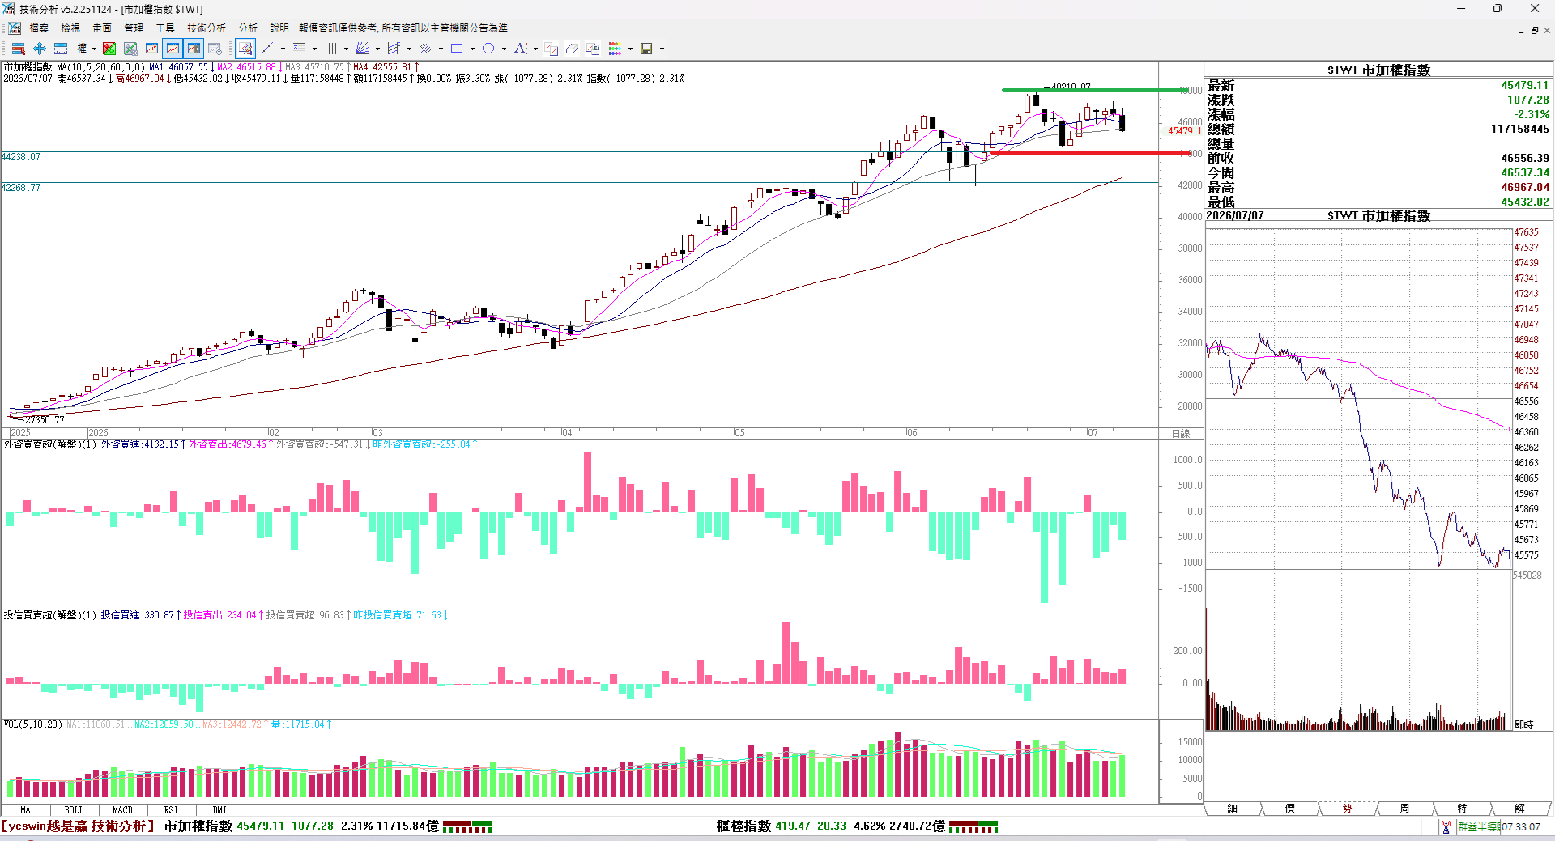Click the green resistance line on chart
Screen dimensions: 1555x841
(1093, 90)
